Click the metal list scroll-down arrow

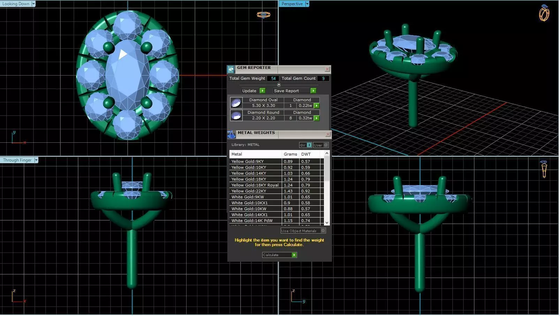pos(327,222)
